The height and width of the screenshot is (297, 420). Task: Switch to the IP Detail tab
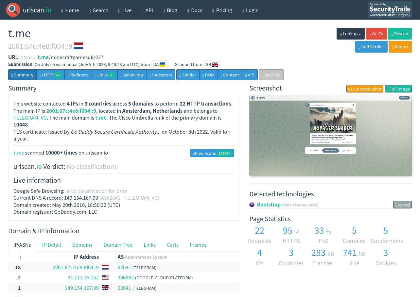pyautogui.click(x=51, y=245)
